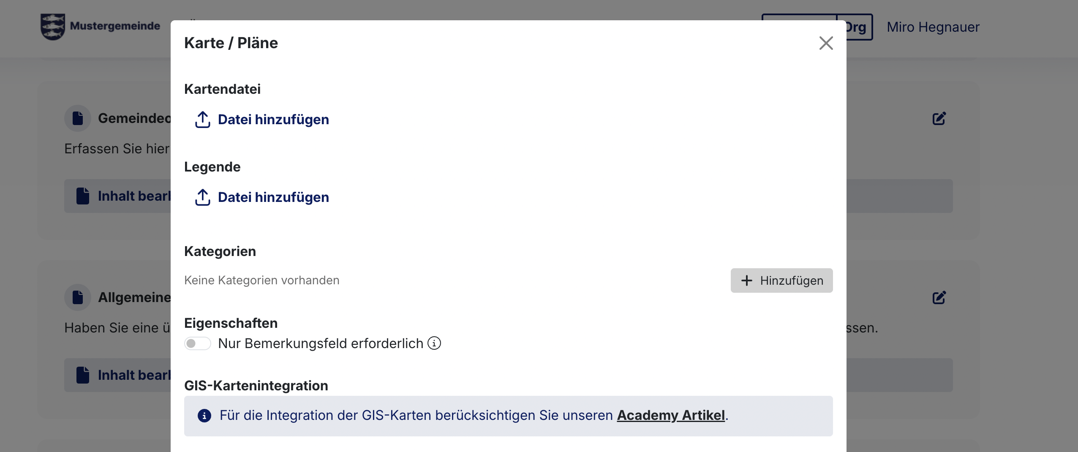
Task: Click the Org button in header
Action: (855, 27)
